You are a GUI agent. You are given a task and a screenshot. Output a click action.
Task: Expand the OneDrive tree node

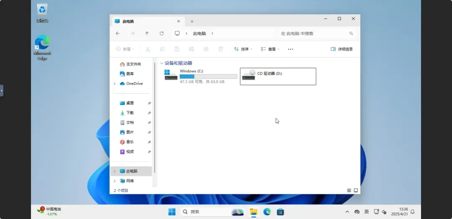(115, 84)
